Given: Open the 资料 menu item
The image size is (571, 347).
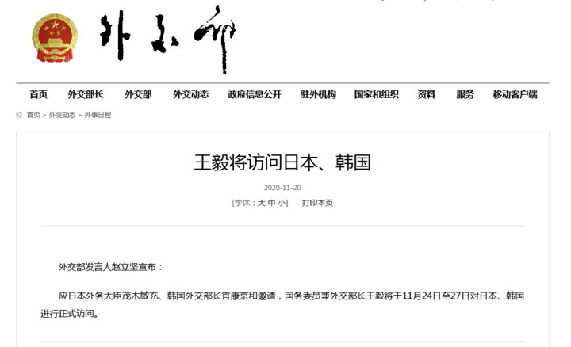Looking at the screenshot, I should [427, 94].
